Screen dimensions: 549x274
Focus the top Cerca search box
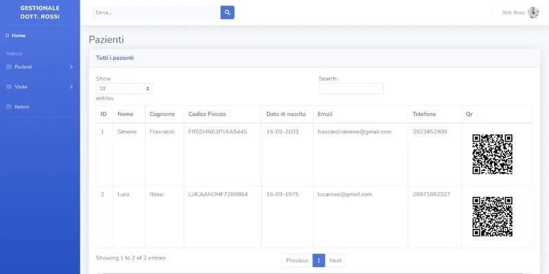coord(155,12)
